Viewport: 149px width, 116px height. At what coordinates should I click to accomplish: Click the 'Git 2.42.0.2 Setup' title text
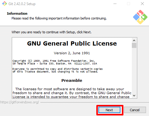coord(22,4)
